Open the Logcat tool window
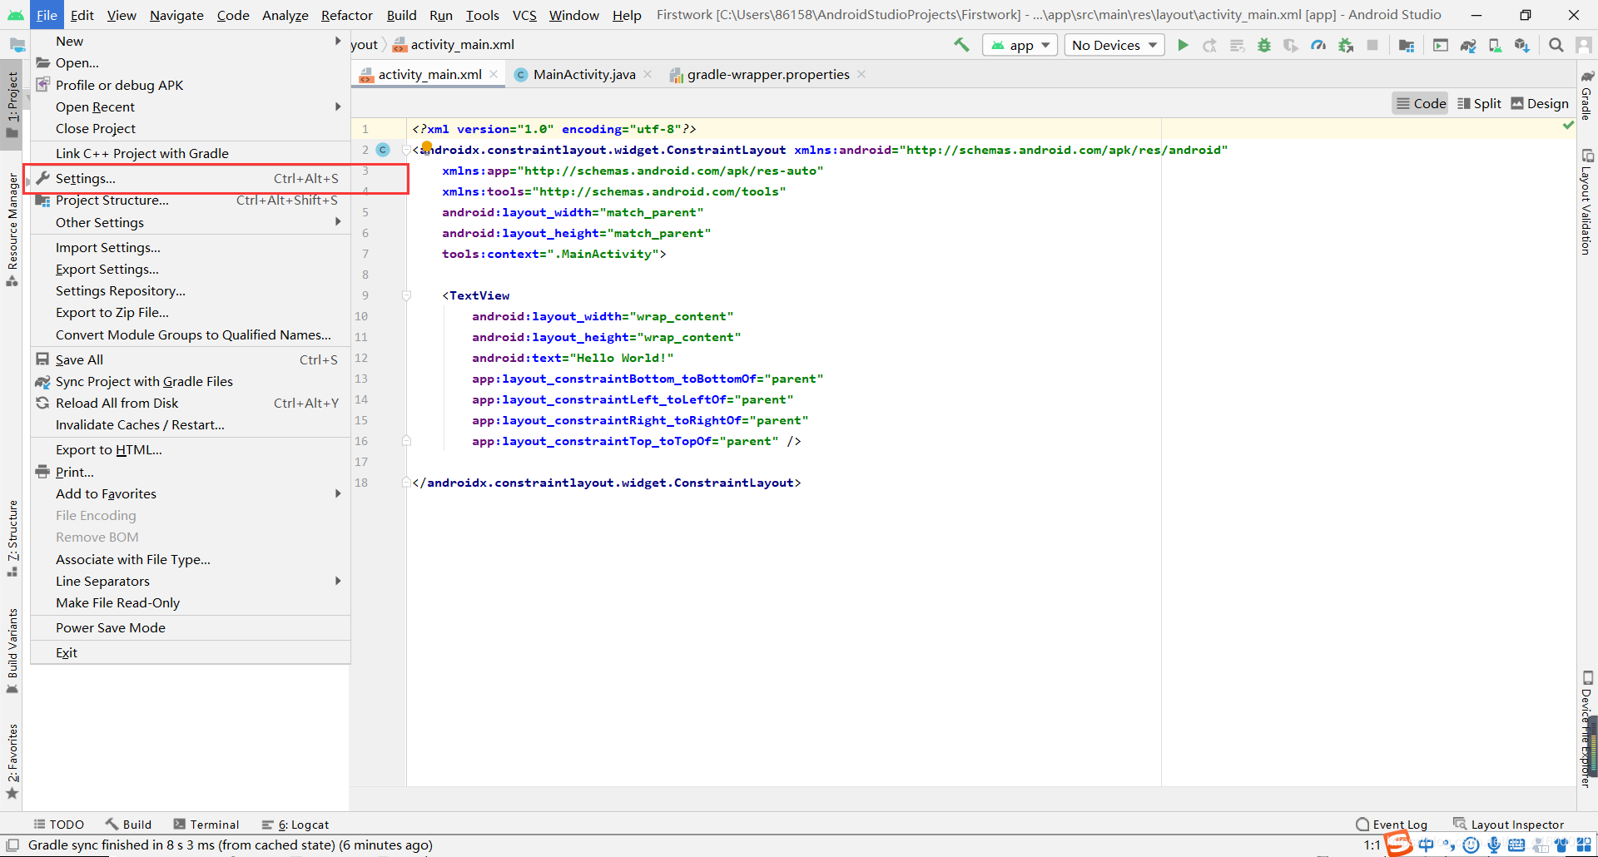Screen dimensions: 1598x857 click(x=295, y=825)
